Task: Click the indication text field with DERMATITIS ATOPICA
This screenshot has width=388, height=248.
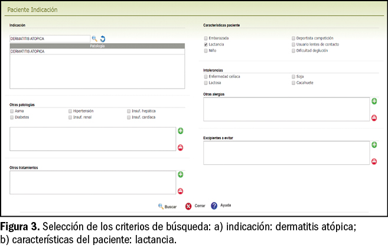Action: tap(50, 39)
